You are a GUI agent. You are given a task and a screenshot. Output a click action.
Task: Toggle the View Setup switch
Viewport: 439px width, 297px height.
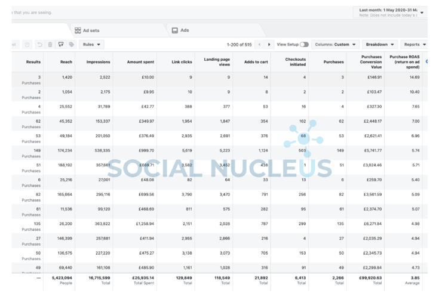(304, 45)
